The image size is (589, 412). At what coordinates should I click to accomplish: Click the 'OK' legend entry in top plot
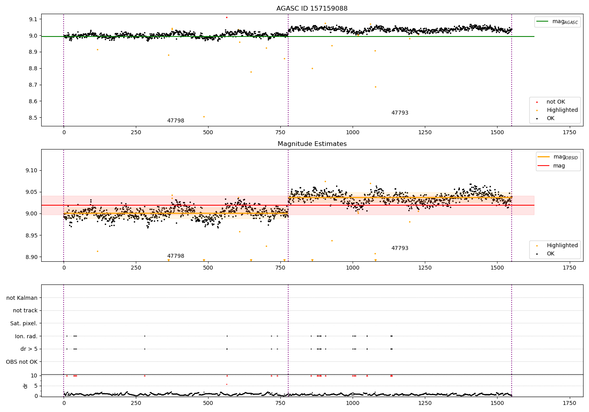551,118
